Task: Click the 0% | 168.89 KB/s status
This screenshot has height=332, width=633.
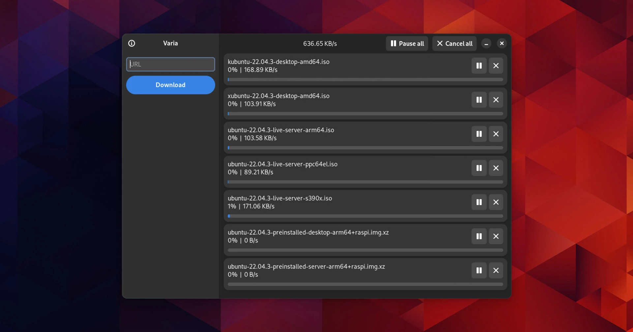Action: click(x=253, y=70)
